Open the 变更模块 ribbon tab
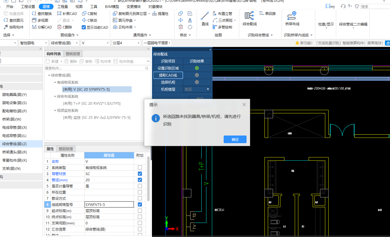This screenshot has width=390, height=237. tap(134, 6)
